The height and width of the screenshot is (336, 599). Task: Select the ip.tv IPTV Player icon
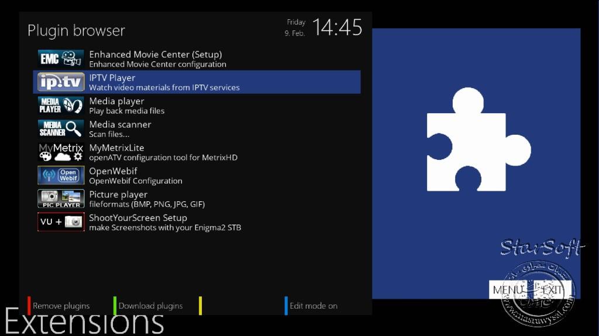click(x=61, y=82)
